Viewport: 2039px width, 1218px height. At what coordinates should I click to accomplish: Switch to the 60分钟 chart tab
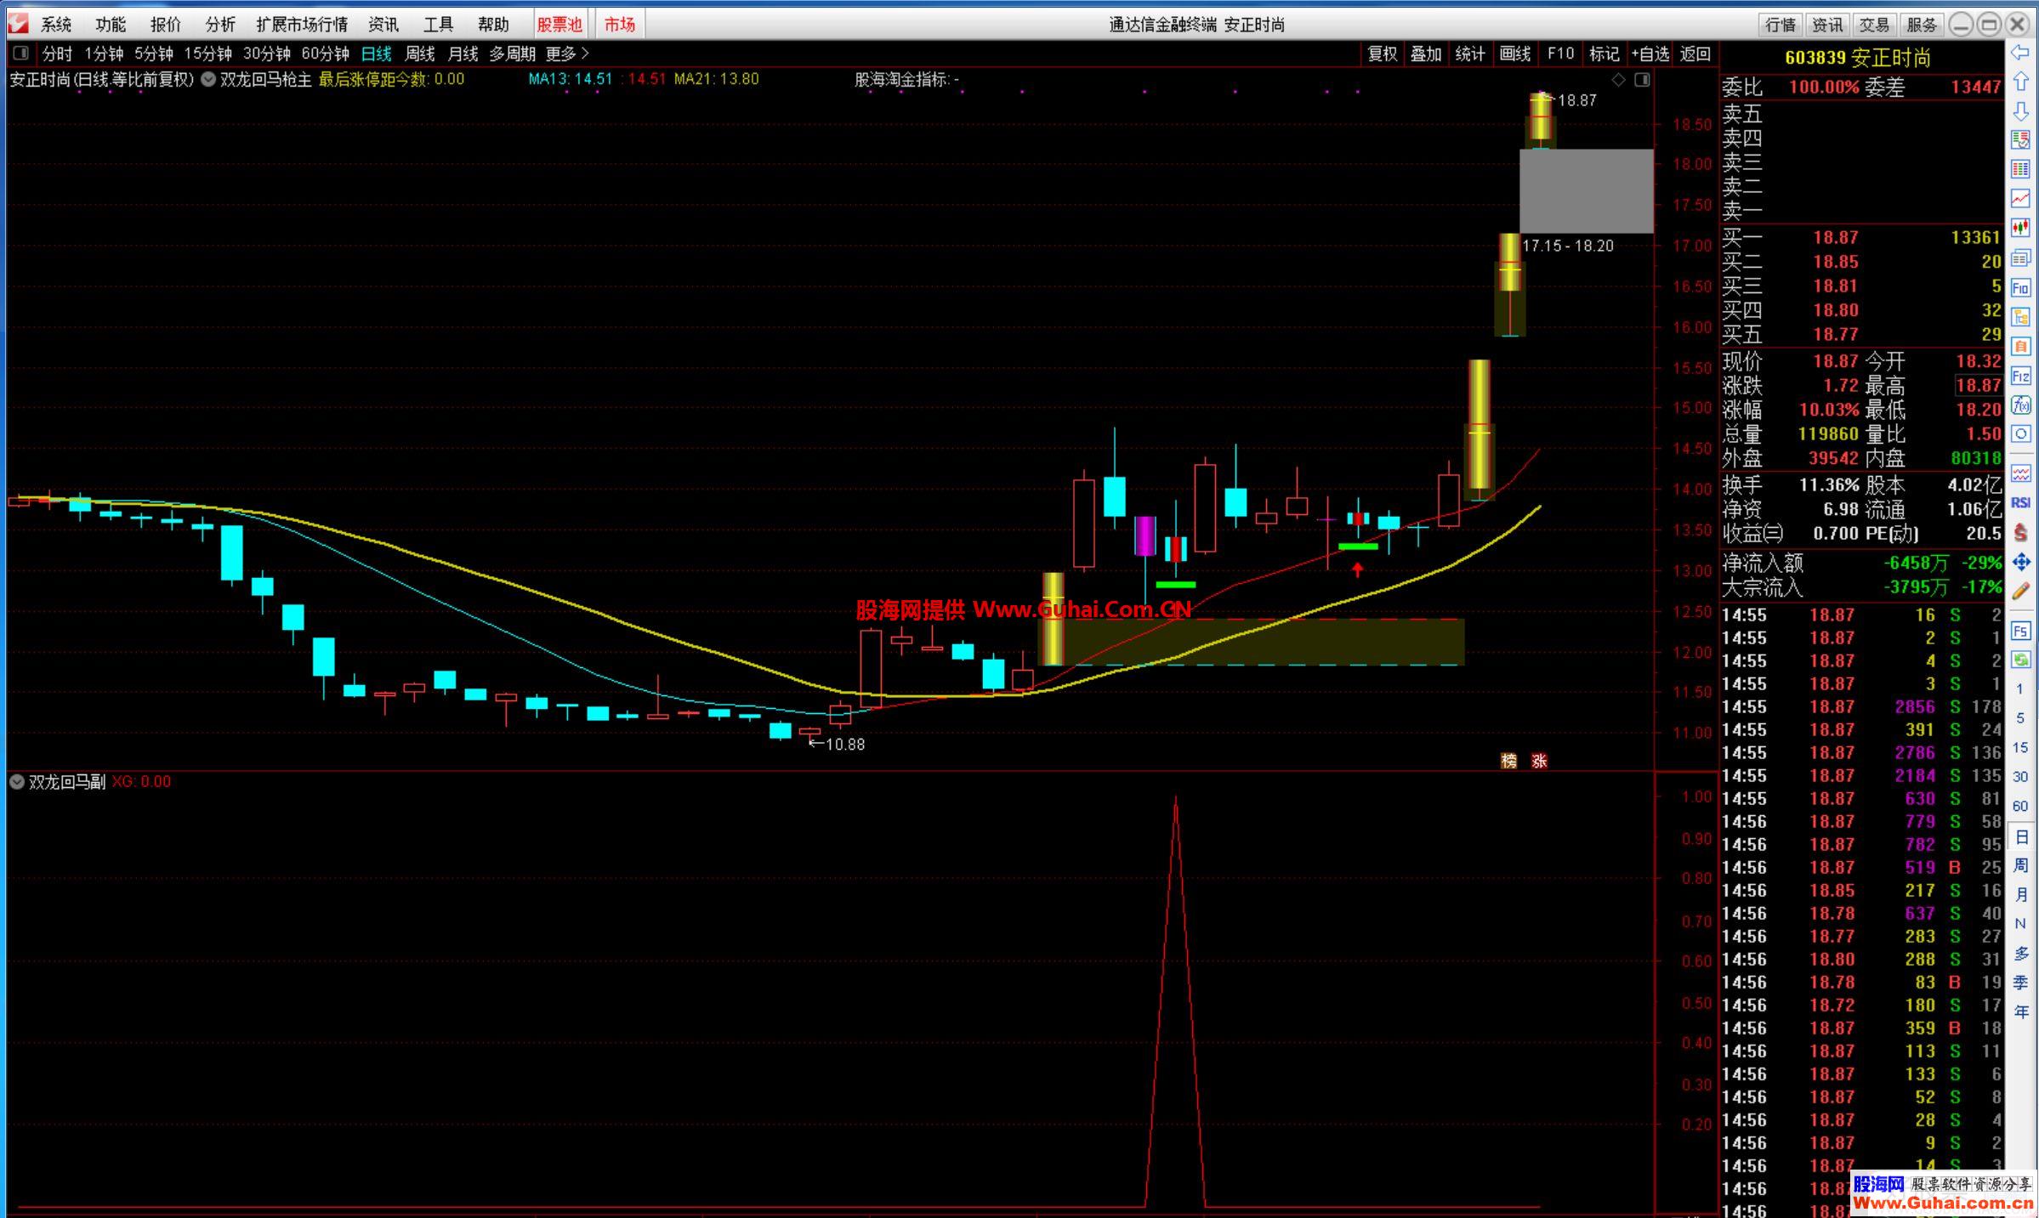[x=325, y=54]
